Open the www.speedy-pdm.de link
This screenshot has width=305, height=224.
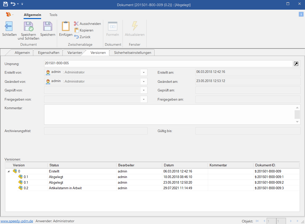click(17, 221)
